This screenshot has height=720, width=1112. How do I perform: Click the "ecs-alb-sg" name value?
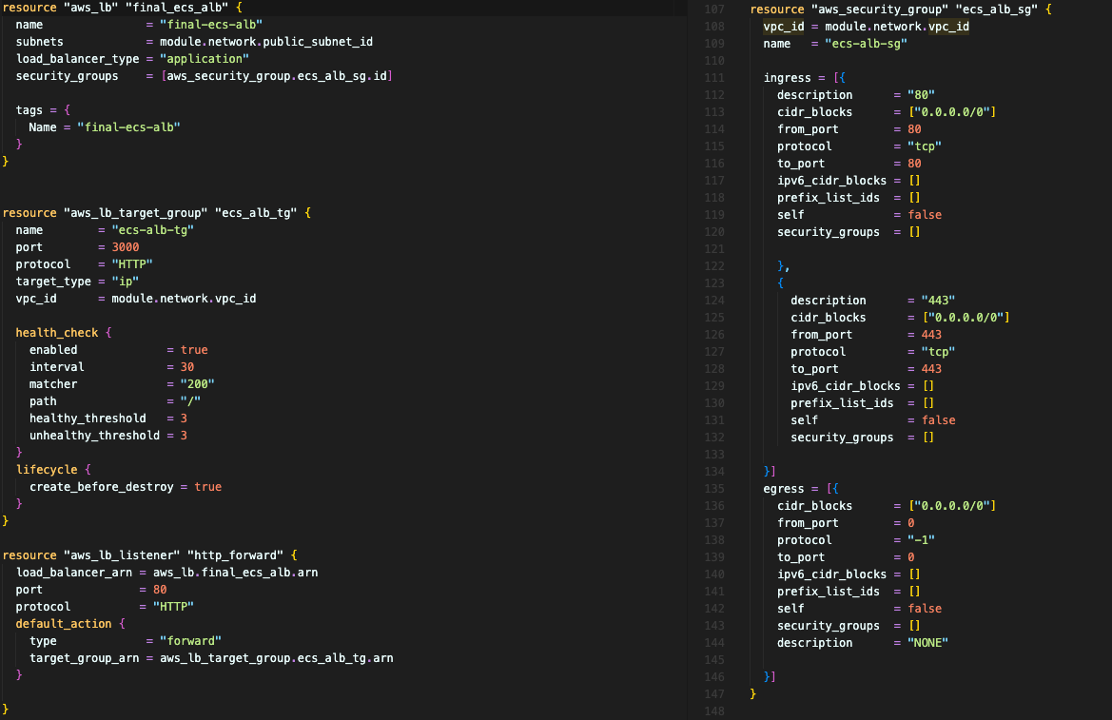[866, 43]
